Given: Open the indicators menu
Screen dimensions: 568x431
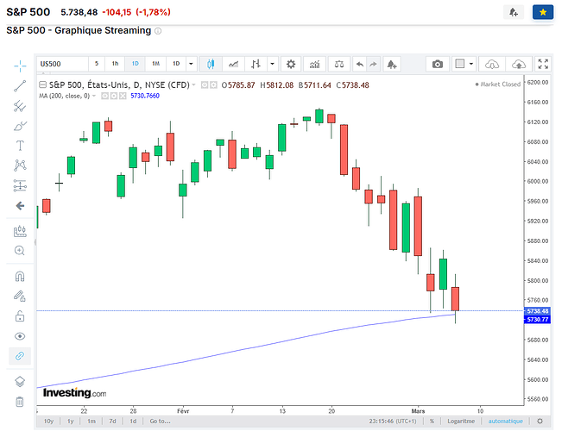Looking at the screenshot, I should [x=315, y=64].
